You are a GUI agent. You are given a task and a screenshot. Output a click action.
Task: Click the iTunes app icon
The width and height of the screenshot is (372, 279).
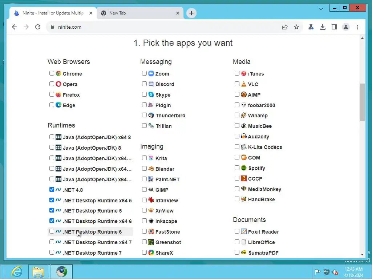244,73
